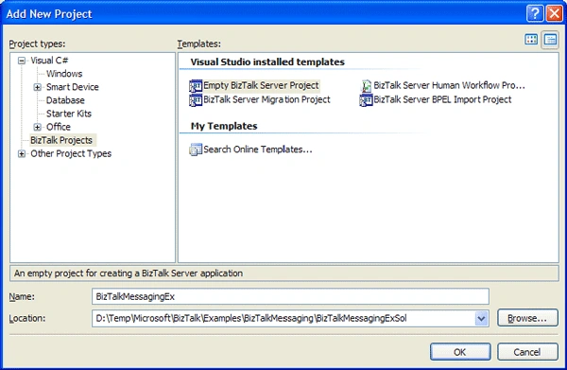Click Empty BizTalk Server Project text
Viewport: 567px width, 370px height.
tap(261, 86)
